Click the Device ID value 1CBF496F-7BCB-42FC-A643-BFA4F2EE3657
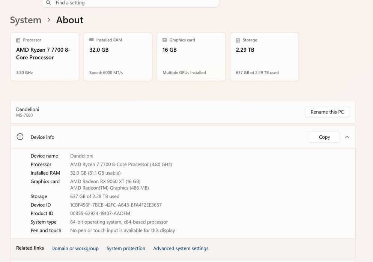 pos(116,205)
